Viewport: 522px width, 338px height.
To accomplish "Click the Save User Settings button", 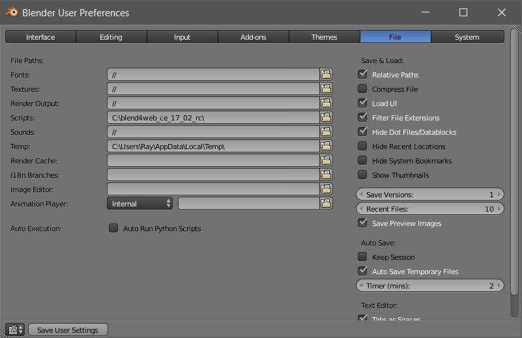I will tap(68, 330).
